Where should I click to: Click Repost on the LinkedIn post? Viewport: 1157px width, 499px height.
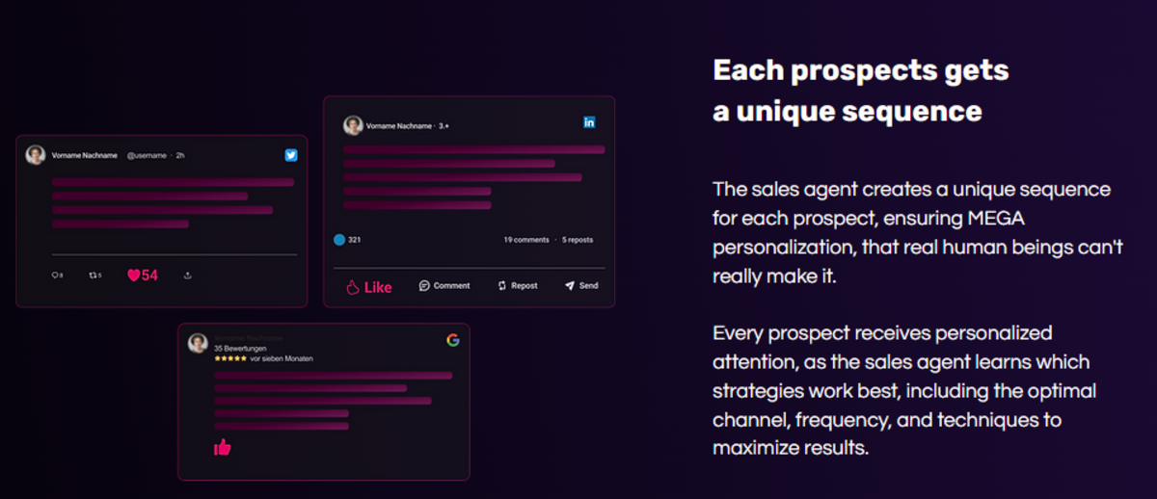(518, 286)
